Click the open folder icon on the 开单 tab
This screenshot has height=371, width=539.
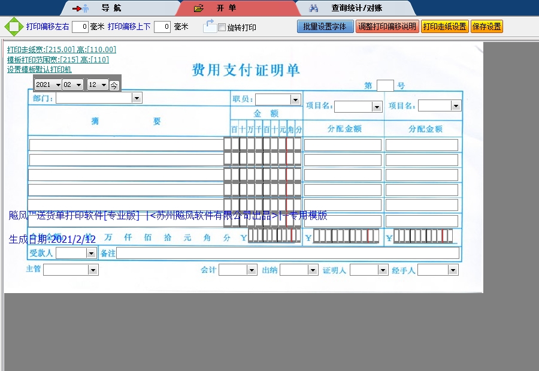point(198,8)
